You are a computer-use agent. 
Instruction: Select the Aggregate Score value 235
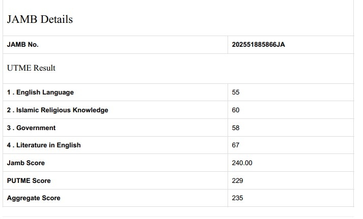click(237, 198)
